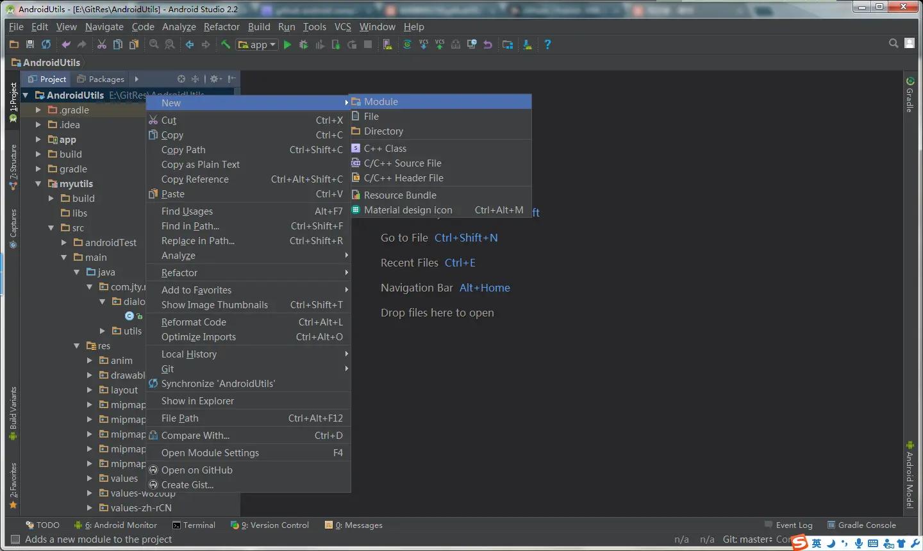Click the Debug bug icon
Image resolution: width=923 pixels, height=551 pixels.
[304, 44]
